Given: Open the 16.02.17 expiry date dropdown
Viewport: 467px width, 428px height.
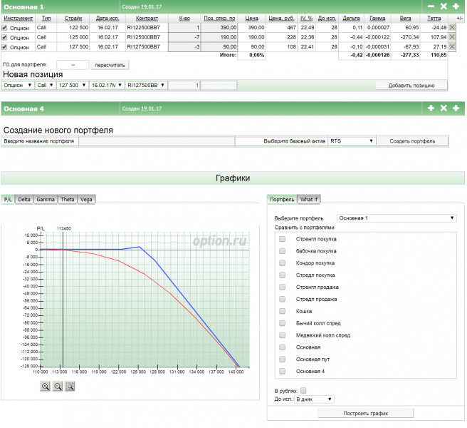Looking at the screenshot, I should tap(107, 85).
